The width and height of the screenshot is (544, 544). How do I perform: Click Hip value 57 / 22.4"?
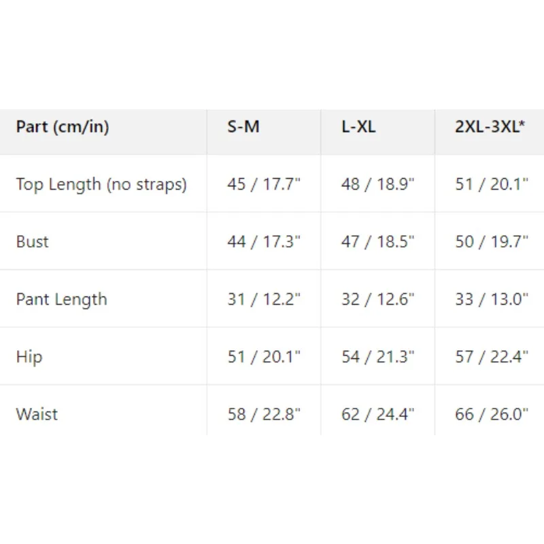(492, 357)
